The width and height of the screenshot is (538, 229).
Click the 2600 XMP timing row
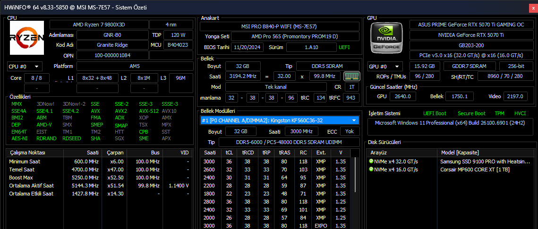pyautogui.click(x=275, y=170)
